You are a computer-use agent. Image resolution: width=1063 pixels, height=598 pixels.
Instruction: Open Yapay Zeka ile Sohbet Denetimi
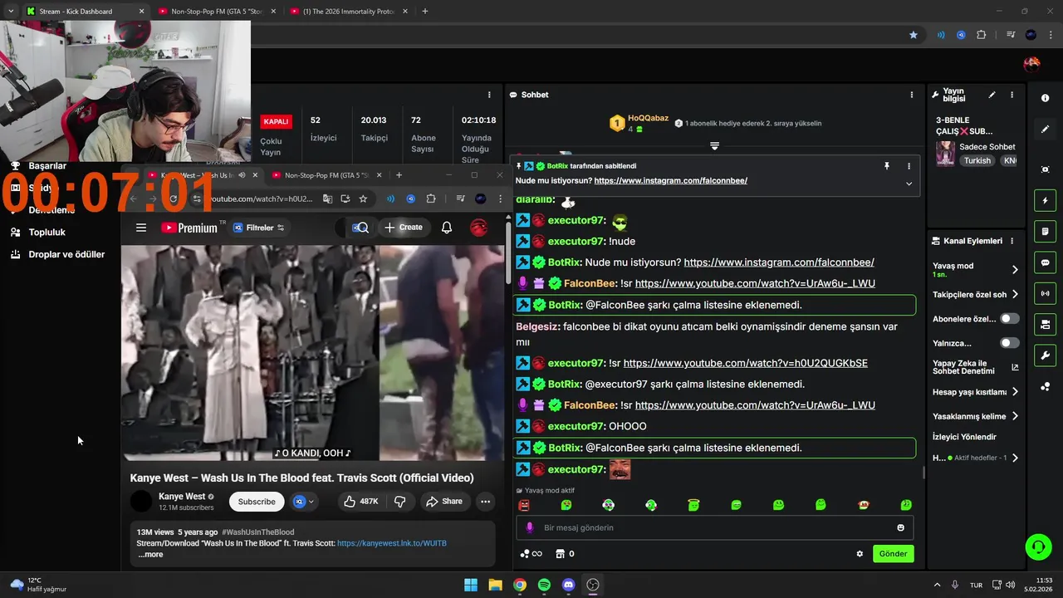point(975,367)
